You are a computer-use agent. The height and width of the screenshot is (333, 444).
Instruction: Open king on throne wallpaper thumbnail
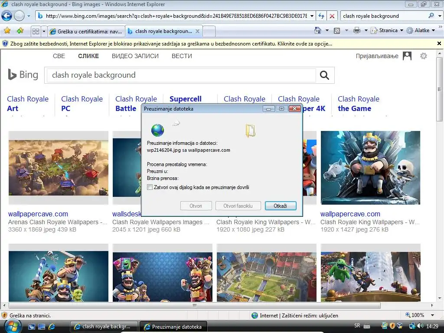(370, 168)
